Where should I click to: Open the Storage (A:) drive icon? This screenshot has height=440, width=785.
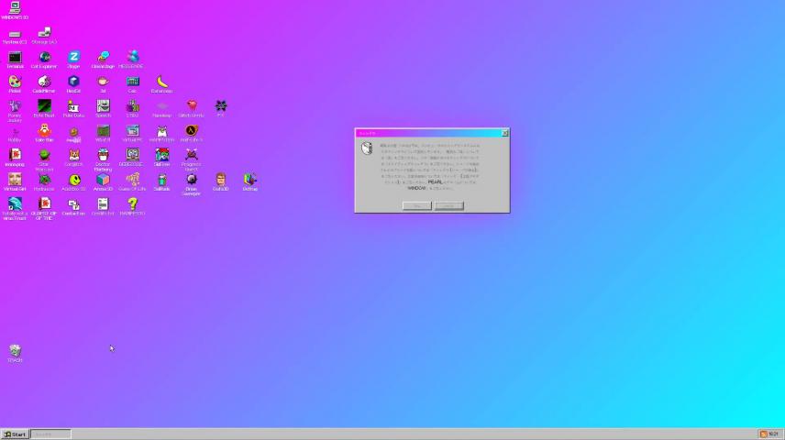pos(44,37)
